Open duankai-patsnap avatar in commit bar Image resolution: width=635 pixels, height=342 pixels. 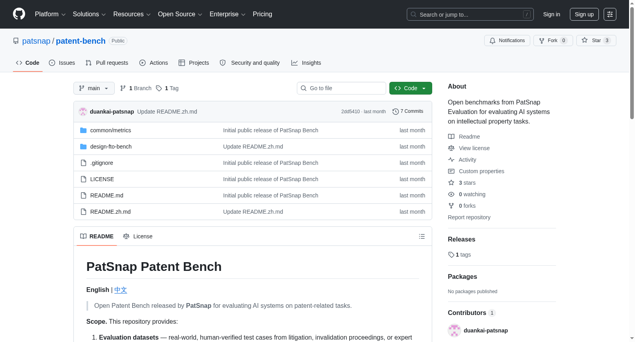(x=83, y=112)
